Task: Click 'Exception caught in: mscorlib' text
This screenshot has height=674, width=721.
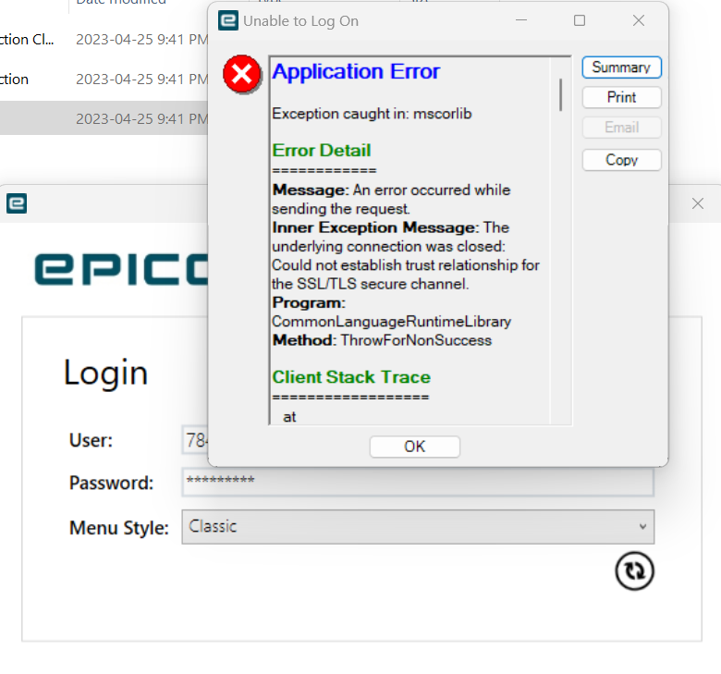Action: [372, 114]
